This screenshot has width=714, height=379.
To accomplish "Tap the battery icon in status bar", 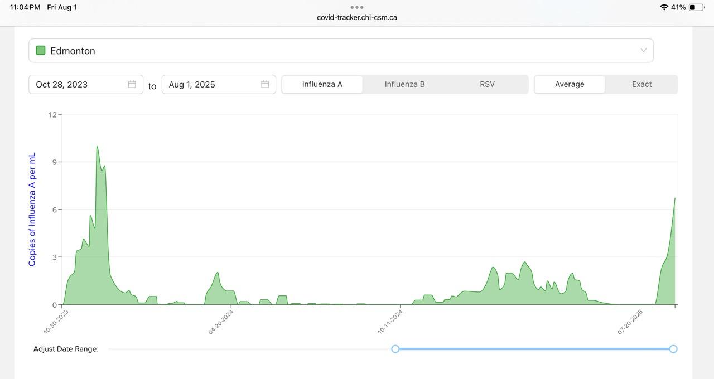I will click(x=696, y=7).
